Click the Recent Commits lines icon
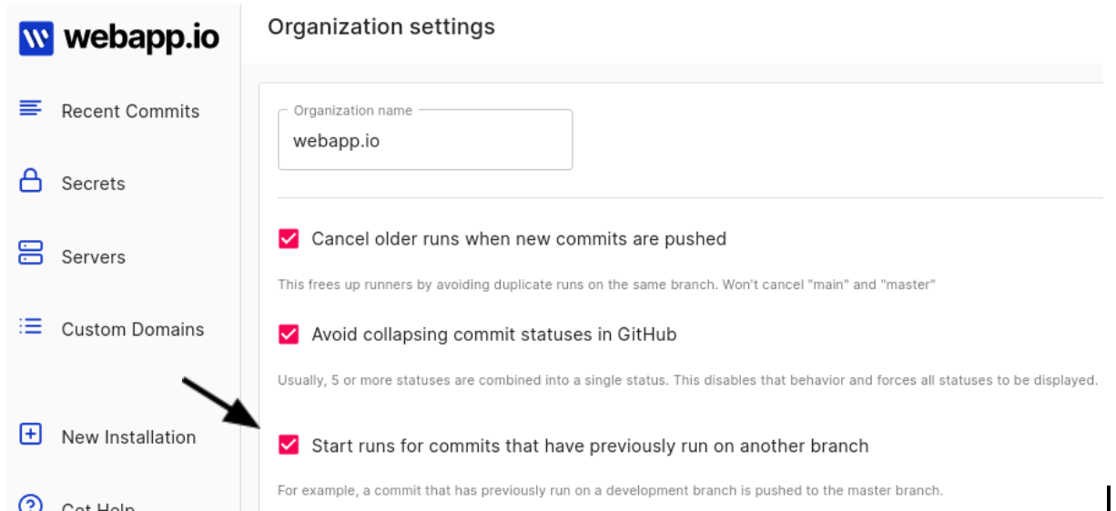The width and height of the screenshot is (1116, 511). pyautogui.click(x=31, y=109)
